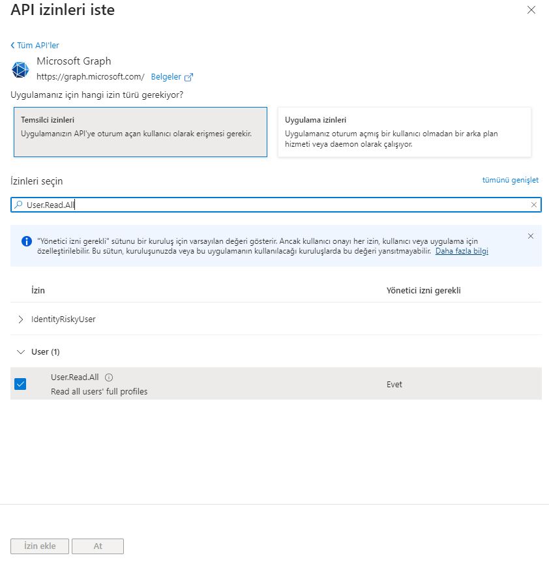The image size is (549, 562).
Task: Click the external link icon beside Belgeler
Action: pyautogui.click(x=189, y=77)
